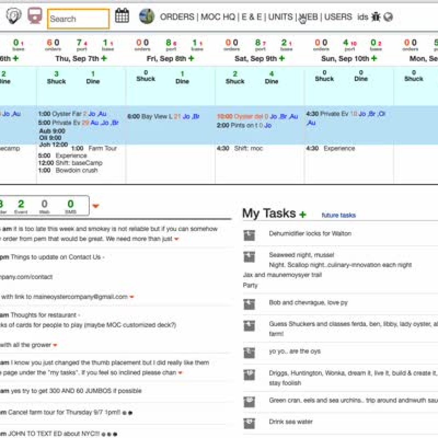Select the Event counter tab

(21, 206)
